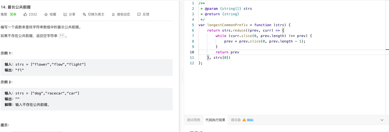Screen dimensions: 389x132
Task: Click the 提示 heading
Action: click(5, 125)
